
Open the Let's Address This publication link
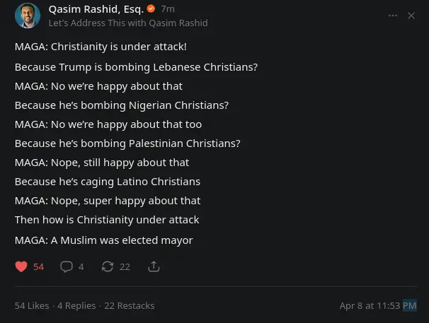pyautogui.click(x=127, y=23)
